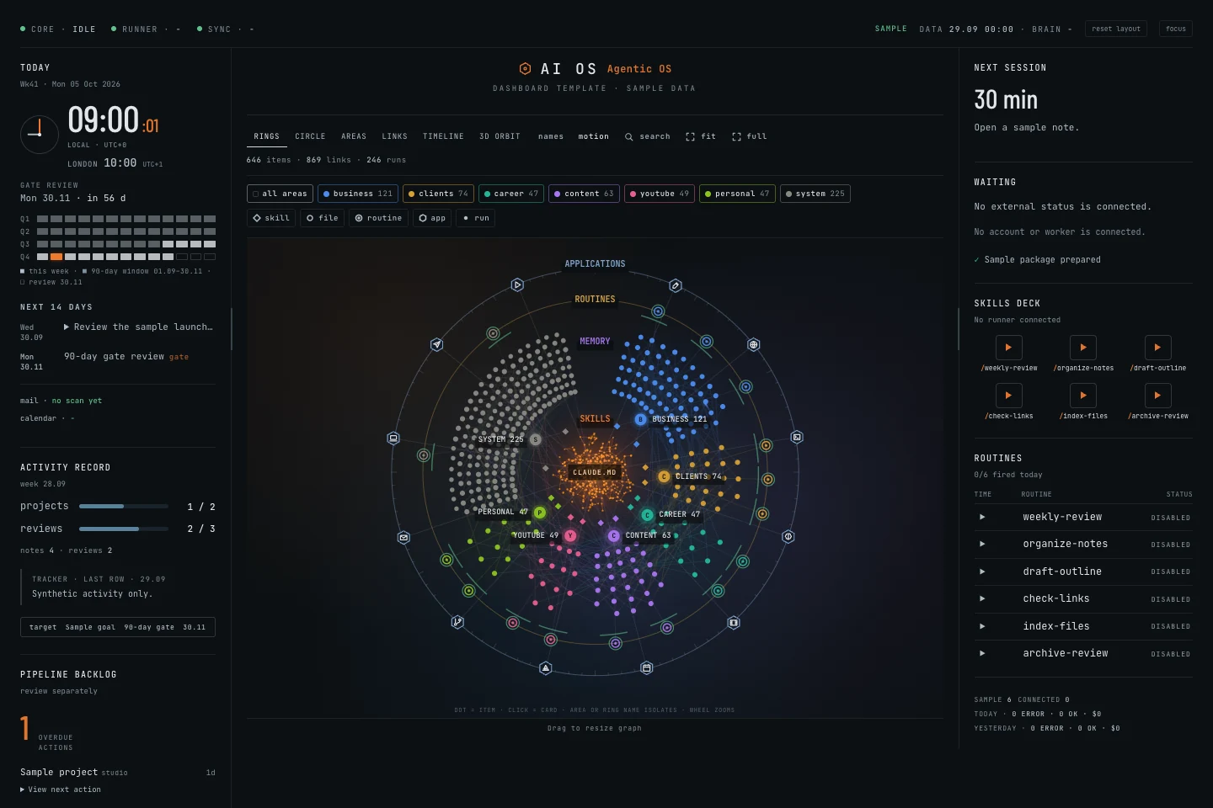Click the mail envelope hexagon app node
Screen dimensions: 1213x808
[403, 537]
